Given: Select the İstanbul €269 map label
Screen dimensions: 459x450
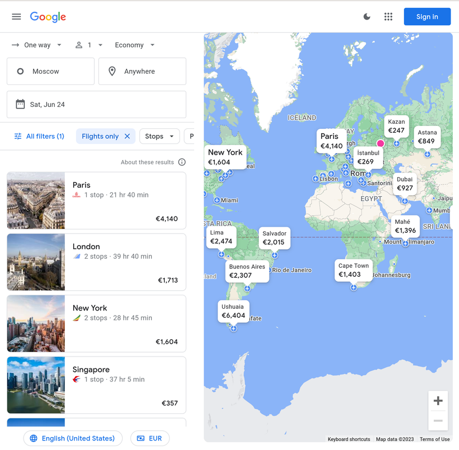Looking at the screenshot, I should pos(368,157).
